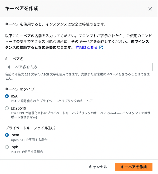158x174 pixels.
Task: Select the .pem radio button
Action: click(7, 135)
